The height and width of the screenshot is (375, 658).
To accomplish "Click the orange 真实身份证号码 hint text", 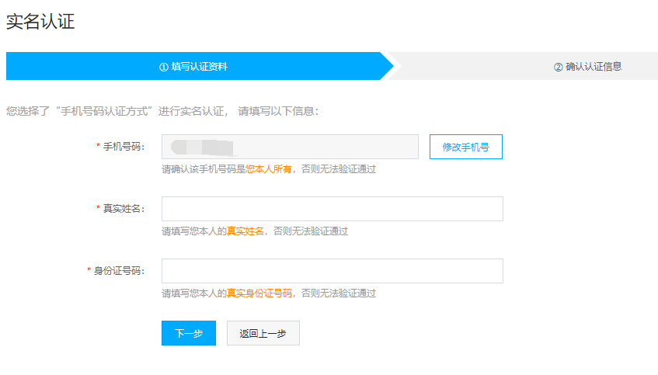I will click(259, 293).
